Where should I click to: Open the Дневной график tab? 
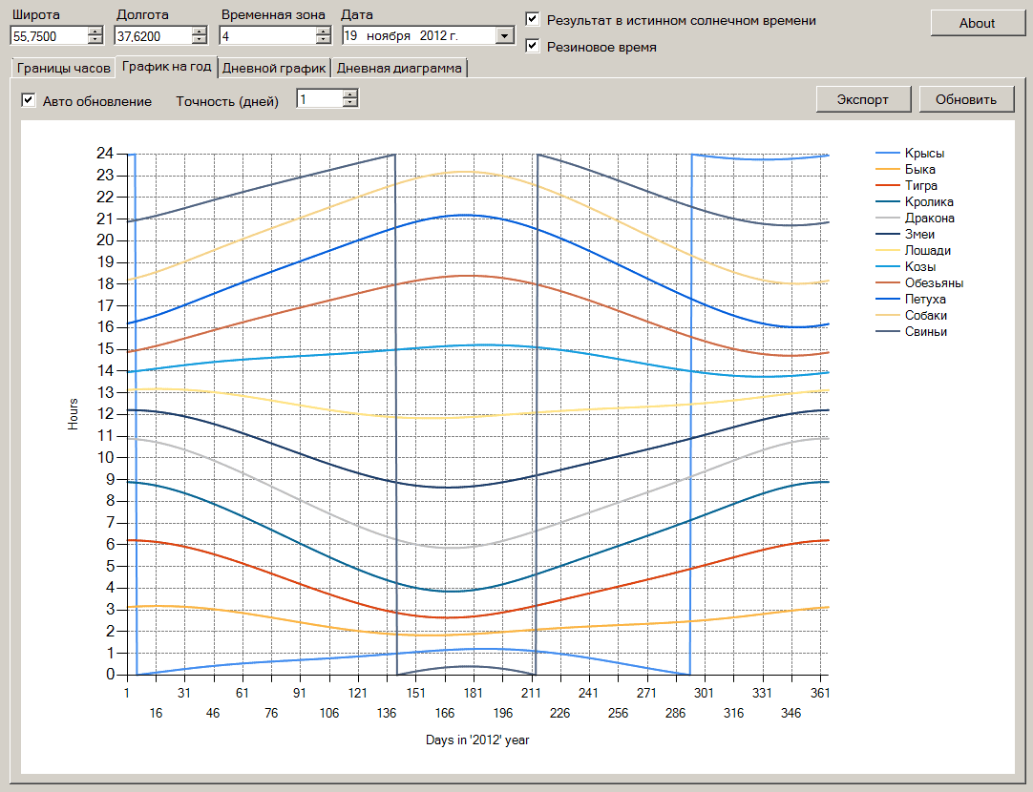[275, 69]
